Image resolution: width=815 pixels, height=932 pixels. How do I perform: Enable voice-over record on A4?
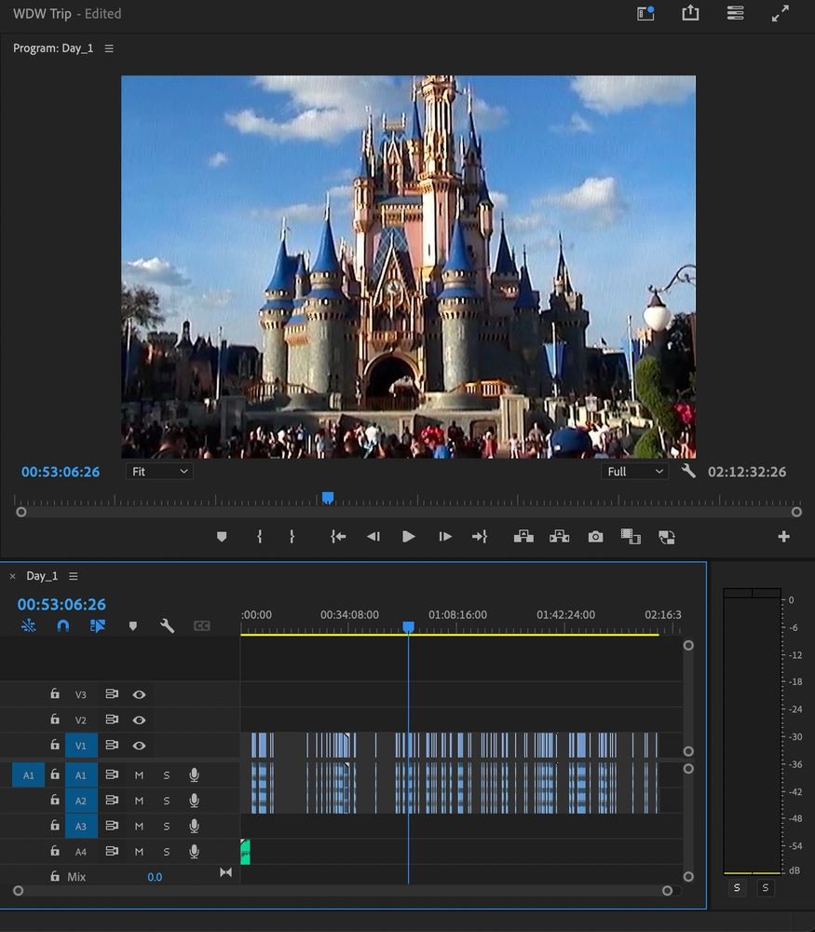pos(194,852)
